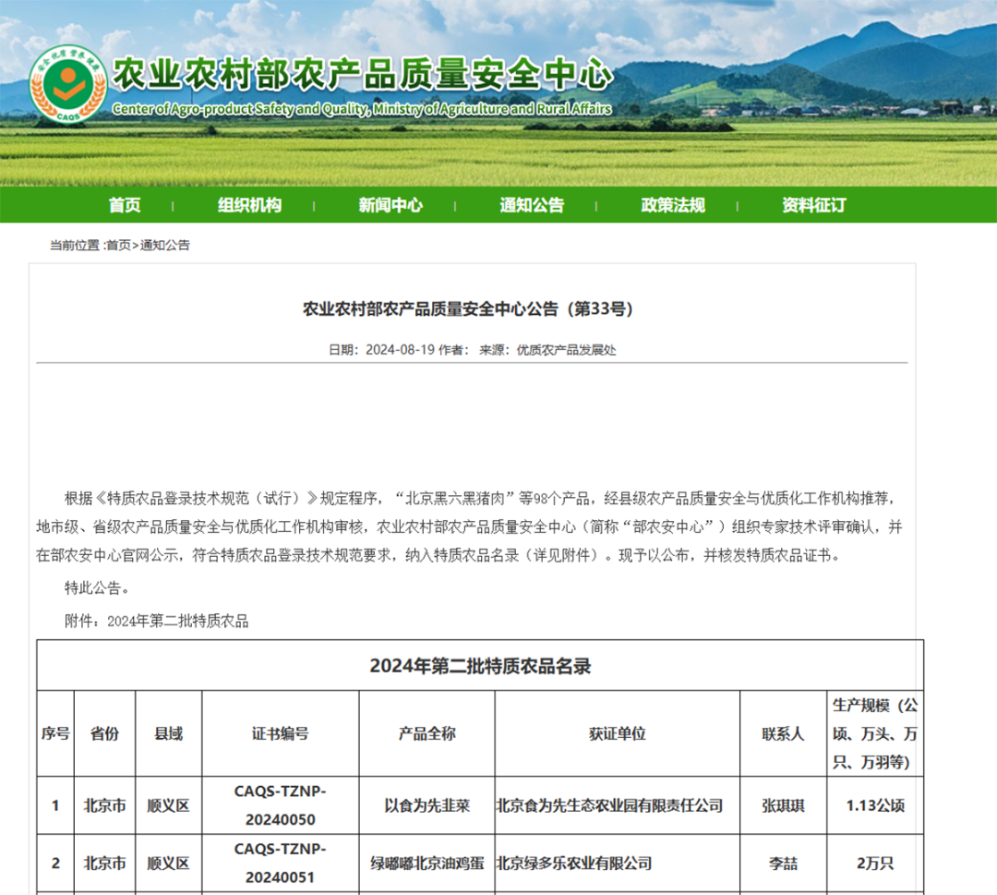
Task: Click the 产品全称 column header
Action: tap(426, 733)
